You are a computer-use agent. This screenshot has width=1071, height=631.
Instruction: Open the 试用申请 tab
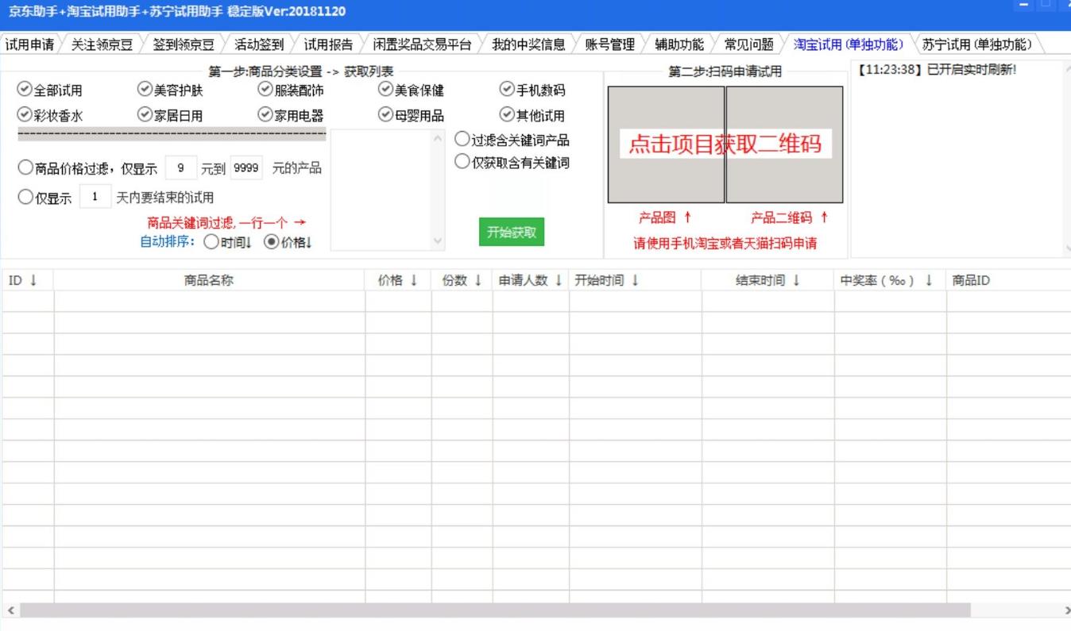(x=30, y=44)
